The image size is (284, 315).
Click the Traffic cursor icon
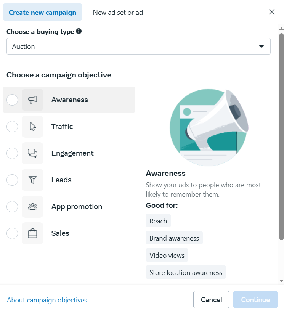(32, 127)
